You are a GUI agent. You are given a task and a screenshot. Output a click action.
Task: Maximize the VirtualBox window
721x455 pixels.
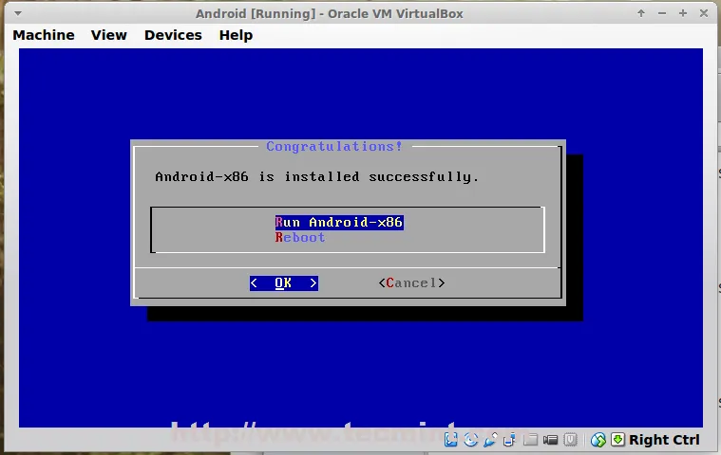[x=683, y=13]
